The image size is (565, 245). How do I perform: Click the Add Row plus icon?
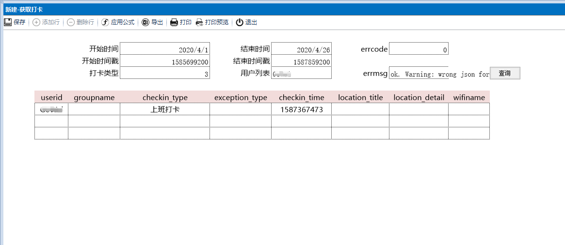point(36,22)
